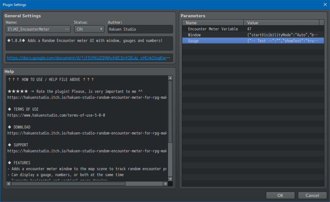Viewport: 330px width, 202px height.
Task: Click the Rate the plugin line
Action: pyautogui.click(x=75, y=91)
